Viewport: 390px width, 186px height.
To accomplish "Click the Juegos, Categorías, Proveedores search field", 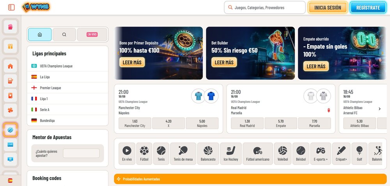I will click(265, 7).
